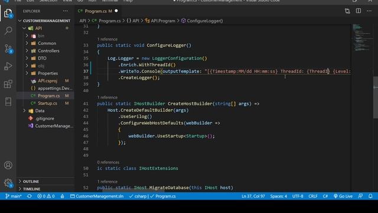Click the main branch indicator in status bar
Screen dimensions: 378x213
(x=14, y=196)
